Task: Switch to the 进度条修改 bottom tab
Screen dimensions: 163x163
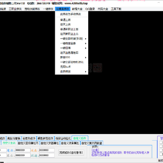Action: tap(29, 139)
